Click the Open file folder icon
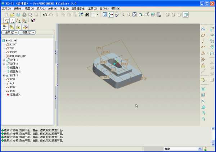Screen dimensions: 216x152 [12, 15]
